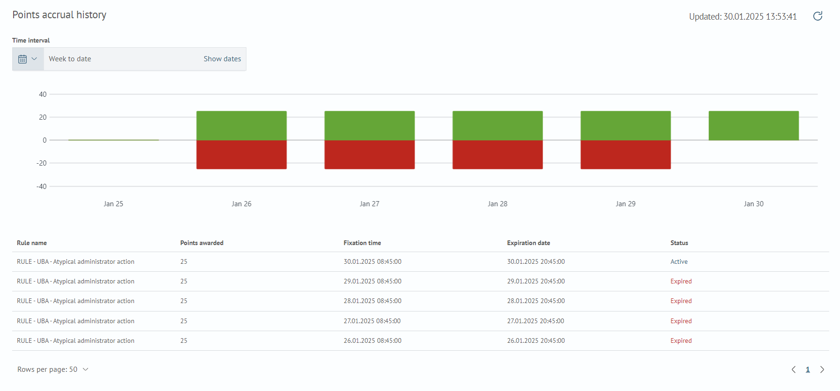Go to the previous page arrow
The image size is (840, 391).
click(x=794, y=369)
